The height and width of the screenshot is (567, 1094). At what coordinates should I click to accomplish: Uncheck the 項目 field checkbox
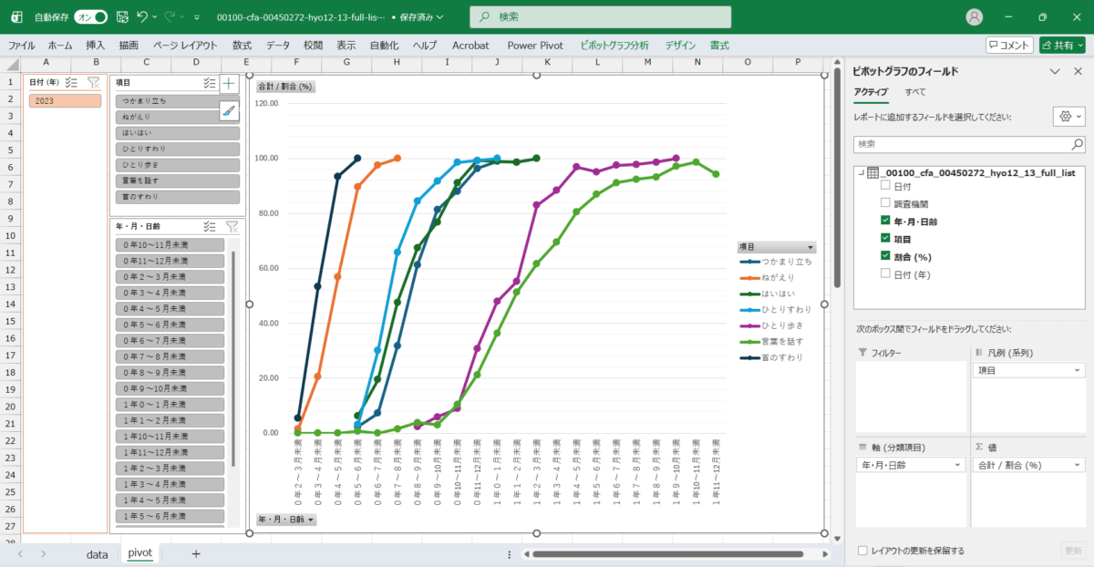click(885, 239)
